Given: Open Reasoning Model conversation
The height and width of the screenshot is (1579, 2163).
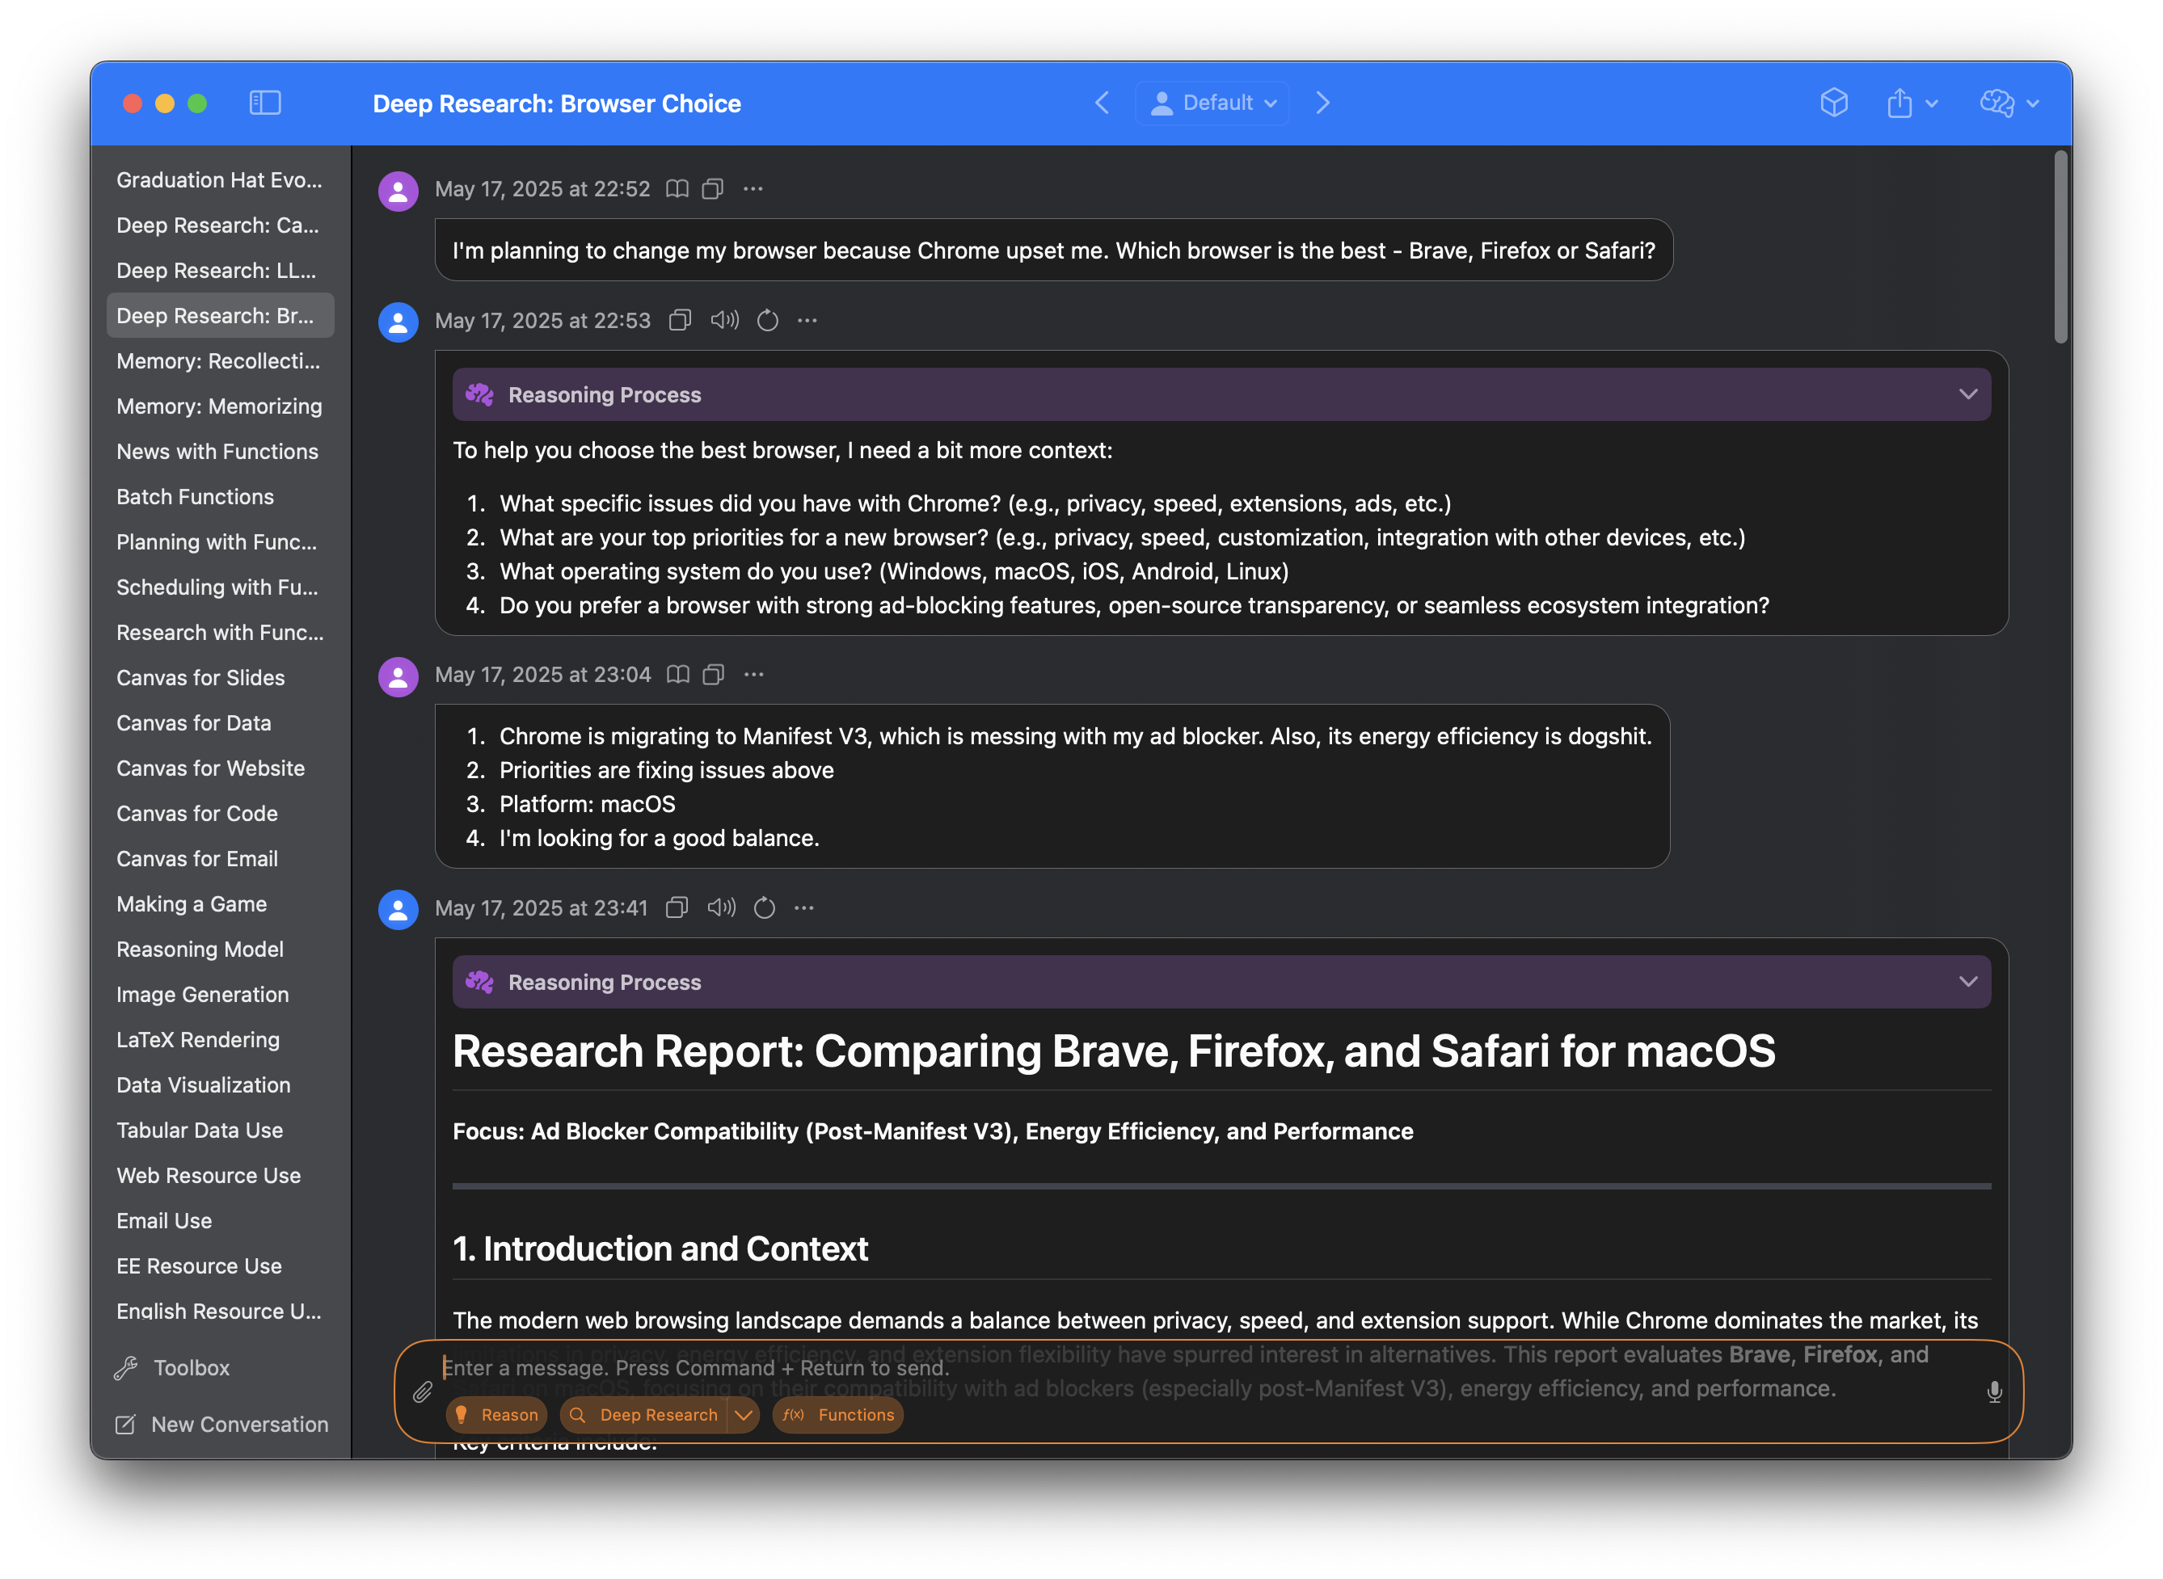Looking at the screenshot, I should coord(220,950).
